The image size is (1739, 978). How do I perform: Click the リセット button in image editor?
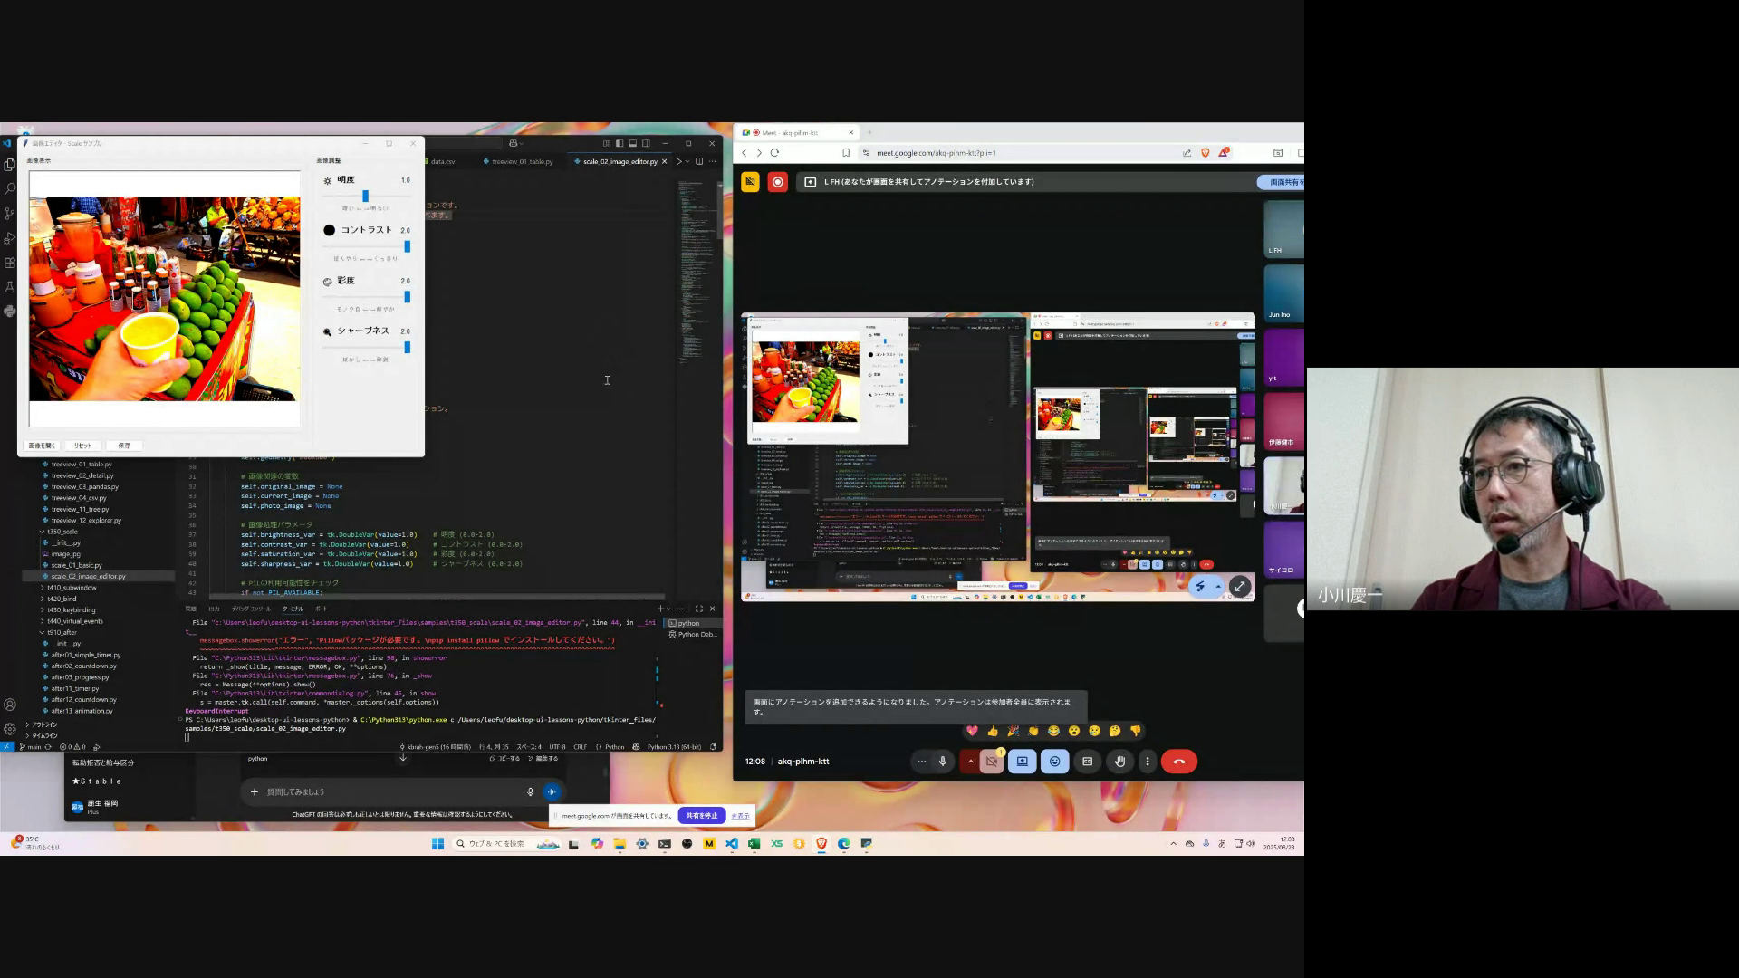pyautogui.click(x=82, y=446)
